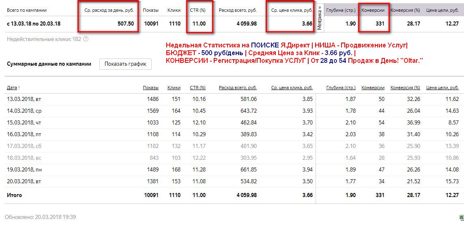
Task: Click the period label с 13.03.18 по 20.03.18
Action: [x=34, y=24]
